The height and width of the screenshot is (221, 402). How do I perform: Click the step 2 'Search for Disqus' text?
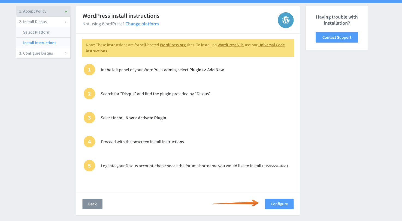(156, 94)
